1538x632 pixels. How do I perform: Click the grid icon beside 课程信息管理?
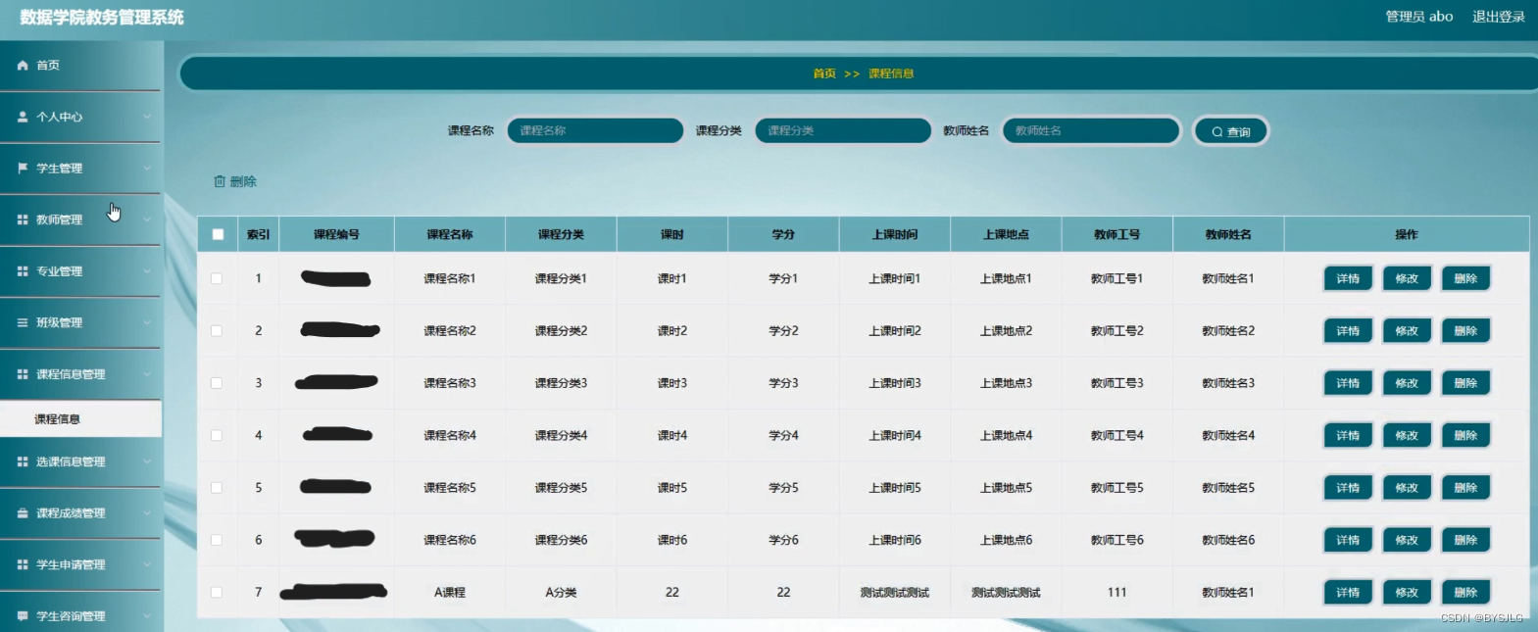23,374
